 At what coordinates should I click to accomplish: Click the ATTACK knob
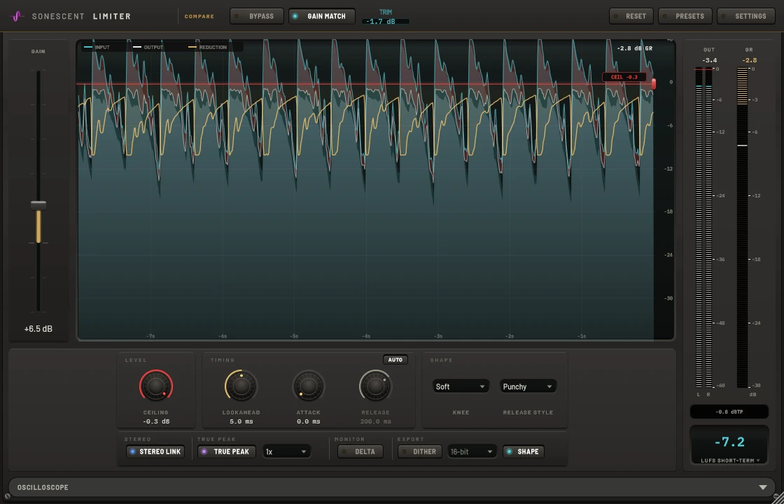309,386
